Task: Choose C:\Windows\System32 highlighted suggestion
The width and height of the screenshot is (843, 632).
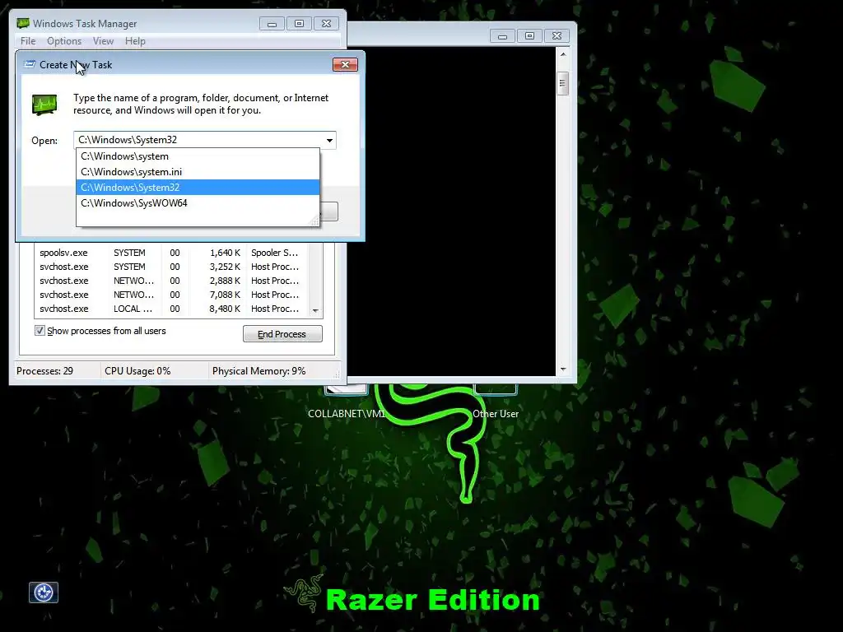Action: (198, 188)
